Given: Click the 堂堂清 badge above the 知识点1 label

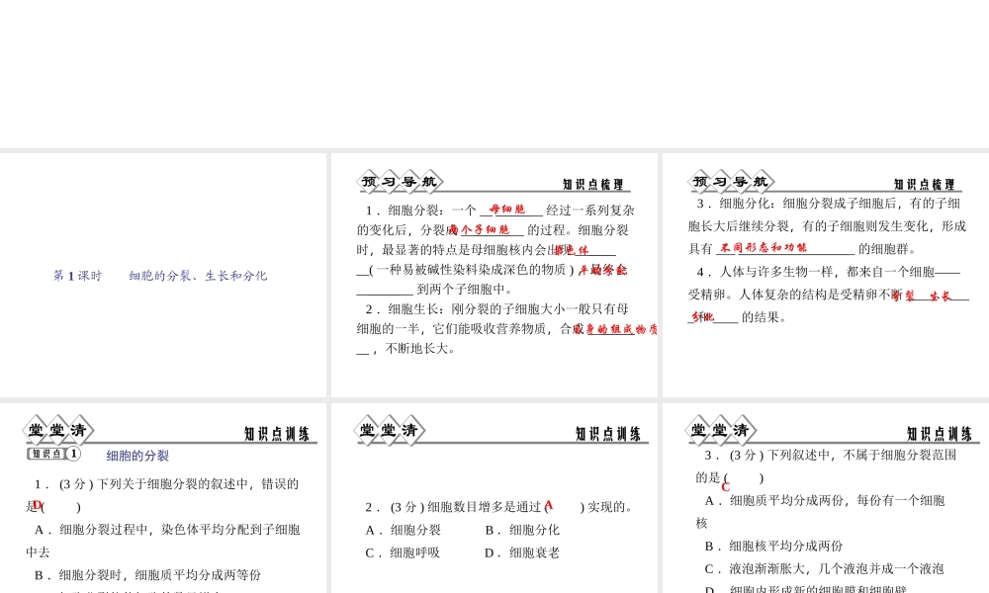Looking at the screenshot, I should click(x=58, y=430).
